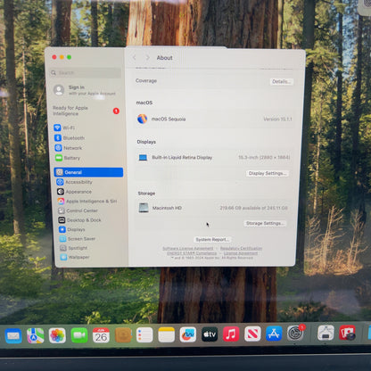Open License Agreement link beside ENERGY STAR

[241, 253]
